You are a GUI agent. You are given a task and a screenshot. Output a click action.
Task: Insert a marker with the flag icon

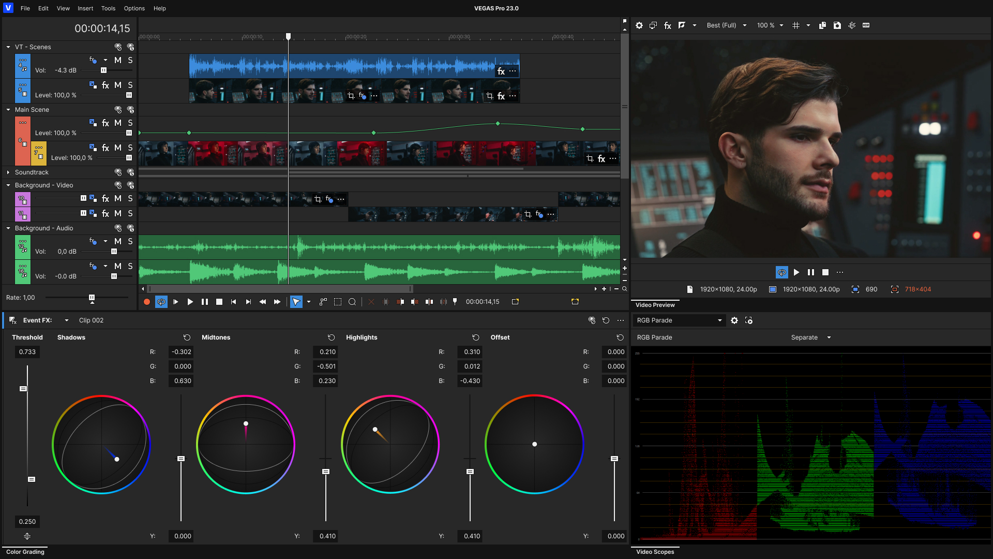pyautogui.click(x=455, y=302)
